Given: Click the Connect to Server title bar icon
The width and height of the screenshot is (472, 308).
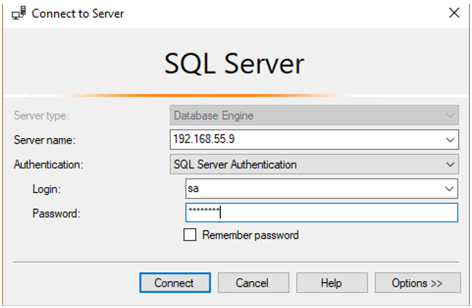Looking at the screenshot, I should tap(19, 13).
